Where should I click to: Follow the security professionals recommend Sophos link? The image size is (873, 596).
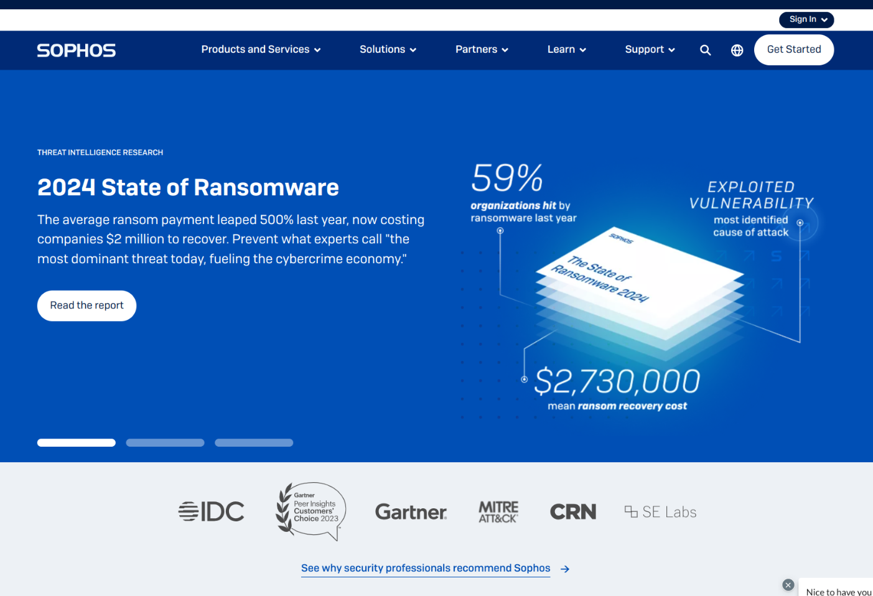426,568
